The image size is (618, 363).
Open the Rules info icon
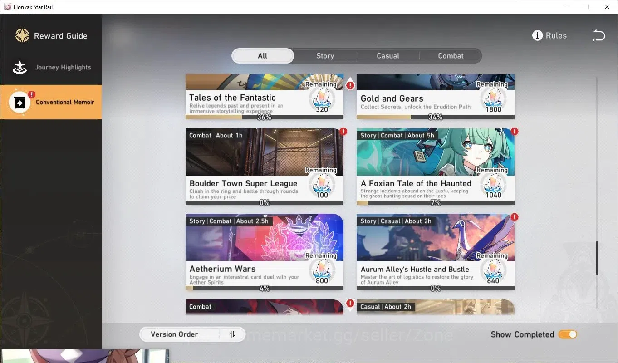pos(537,36)
